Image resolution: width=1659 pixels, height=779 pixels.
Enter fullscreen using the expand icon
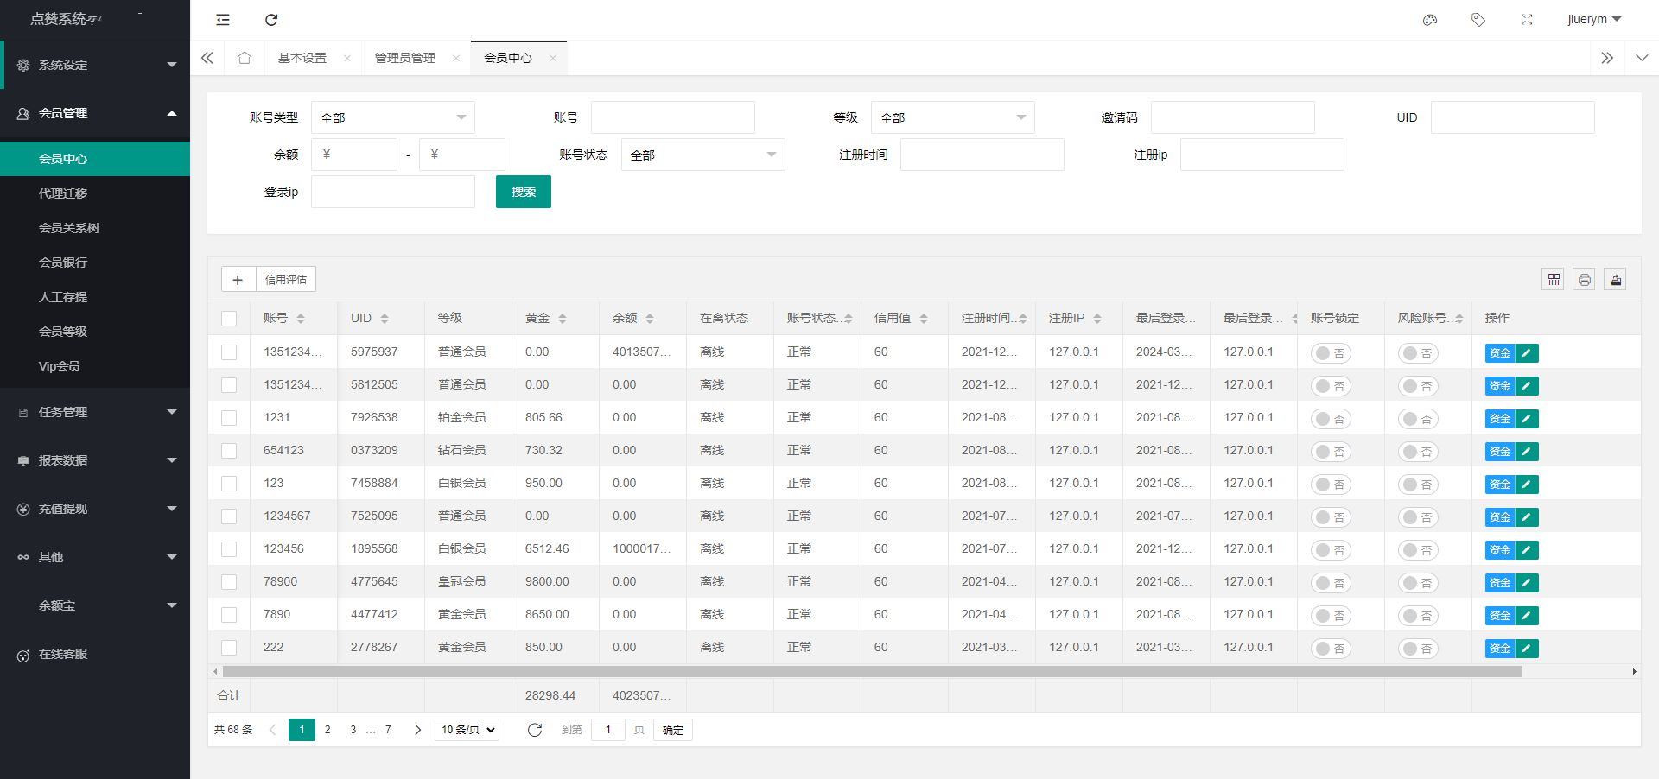point(1527,20)
